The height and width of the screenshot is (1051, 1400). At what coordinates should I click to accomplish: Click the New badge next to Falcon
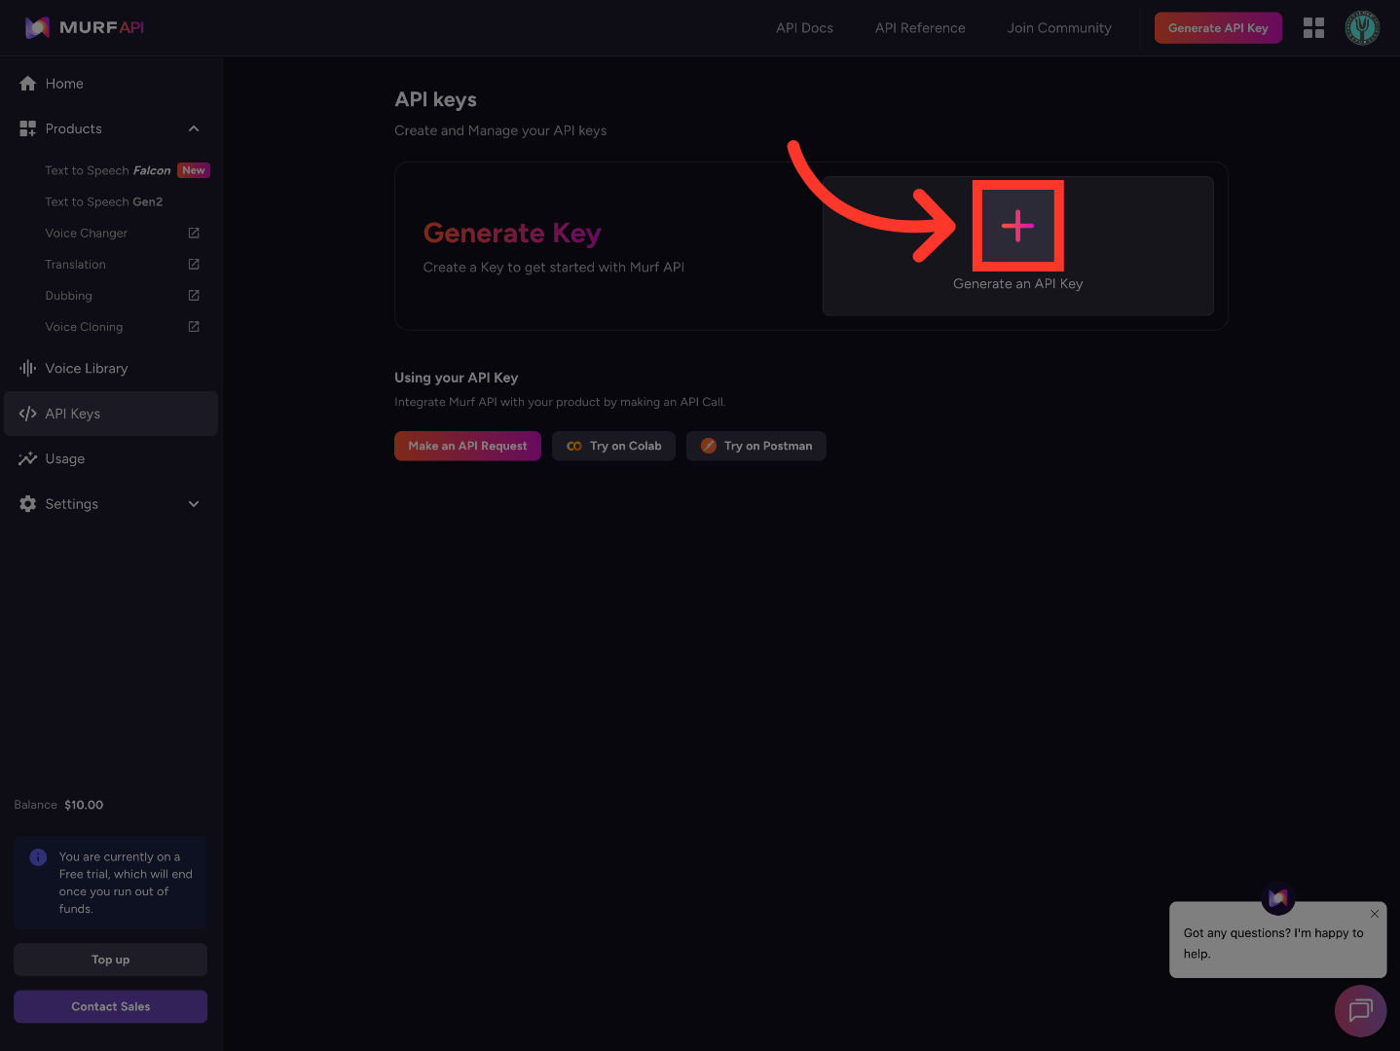(x=194, y=170)
